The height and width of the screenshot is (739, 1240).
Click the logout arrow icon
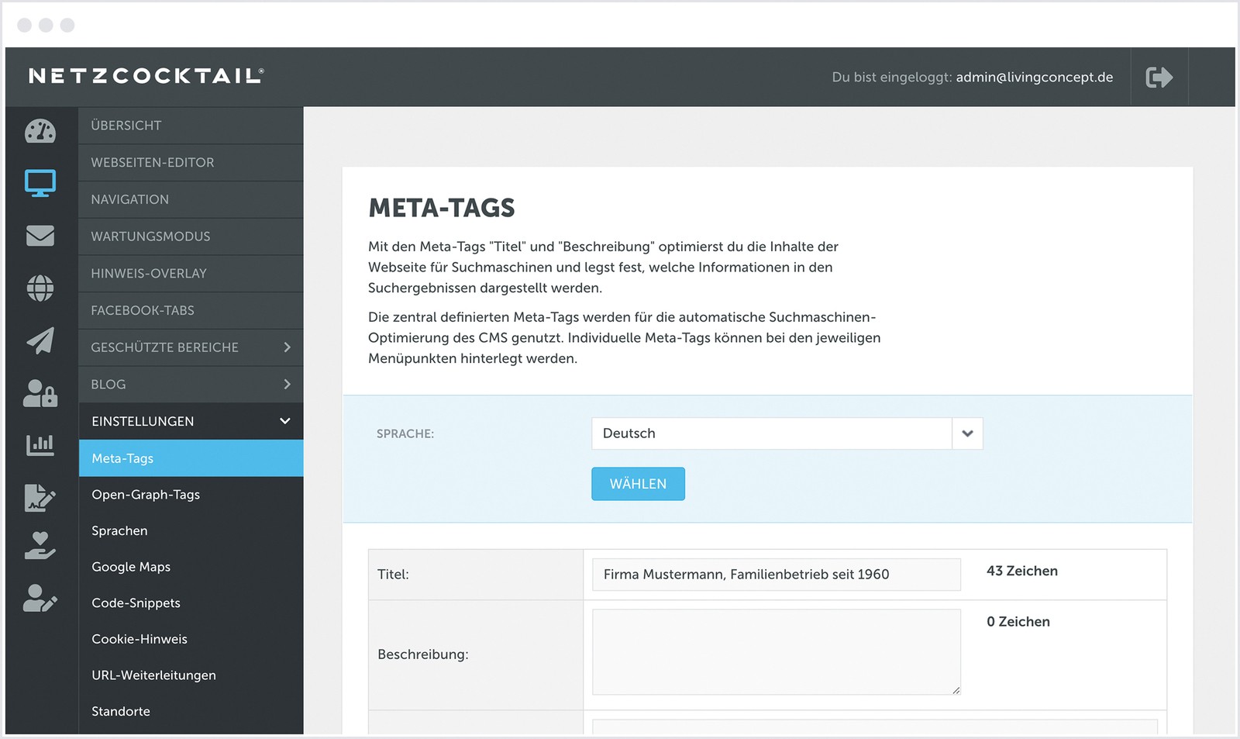click(1159, 78)
